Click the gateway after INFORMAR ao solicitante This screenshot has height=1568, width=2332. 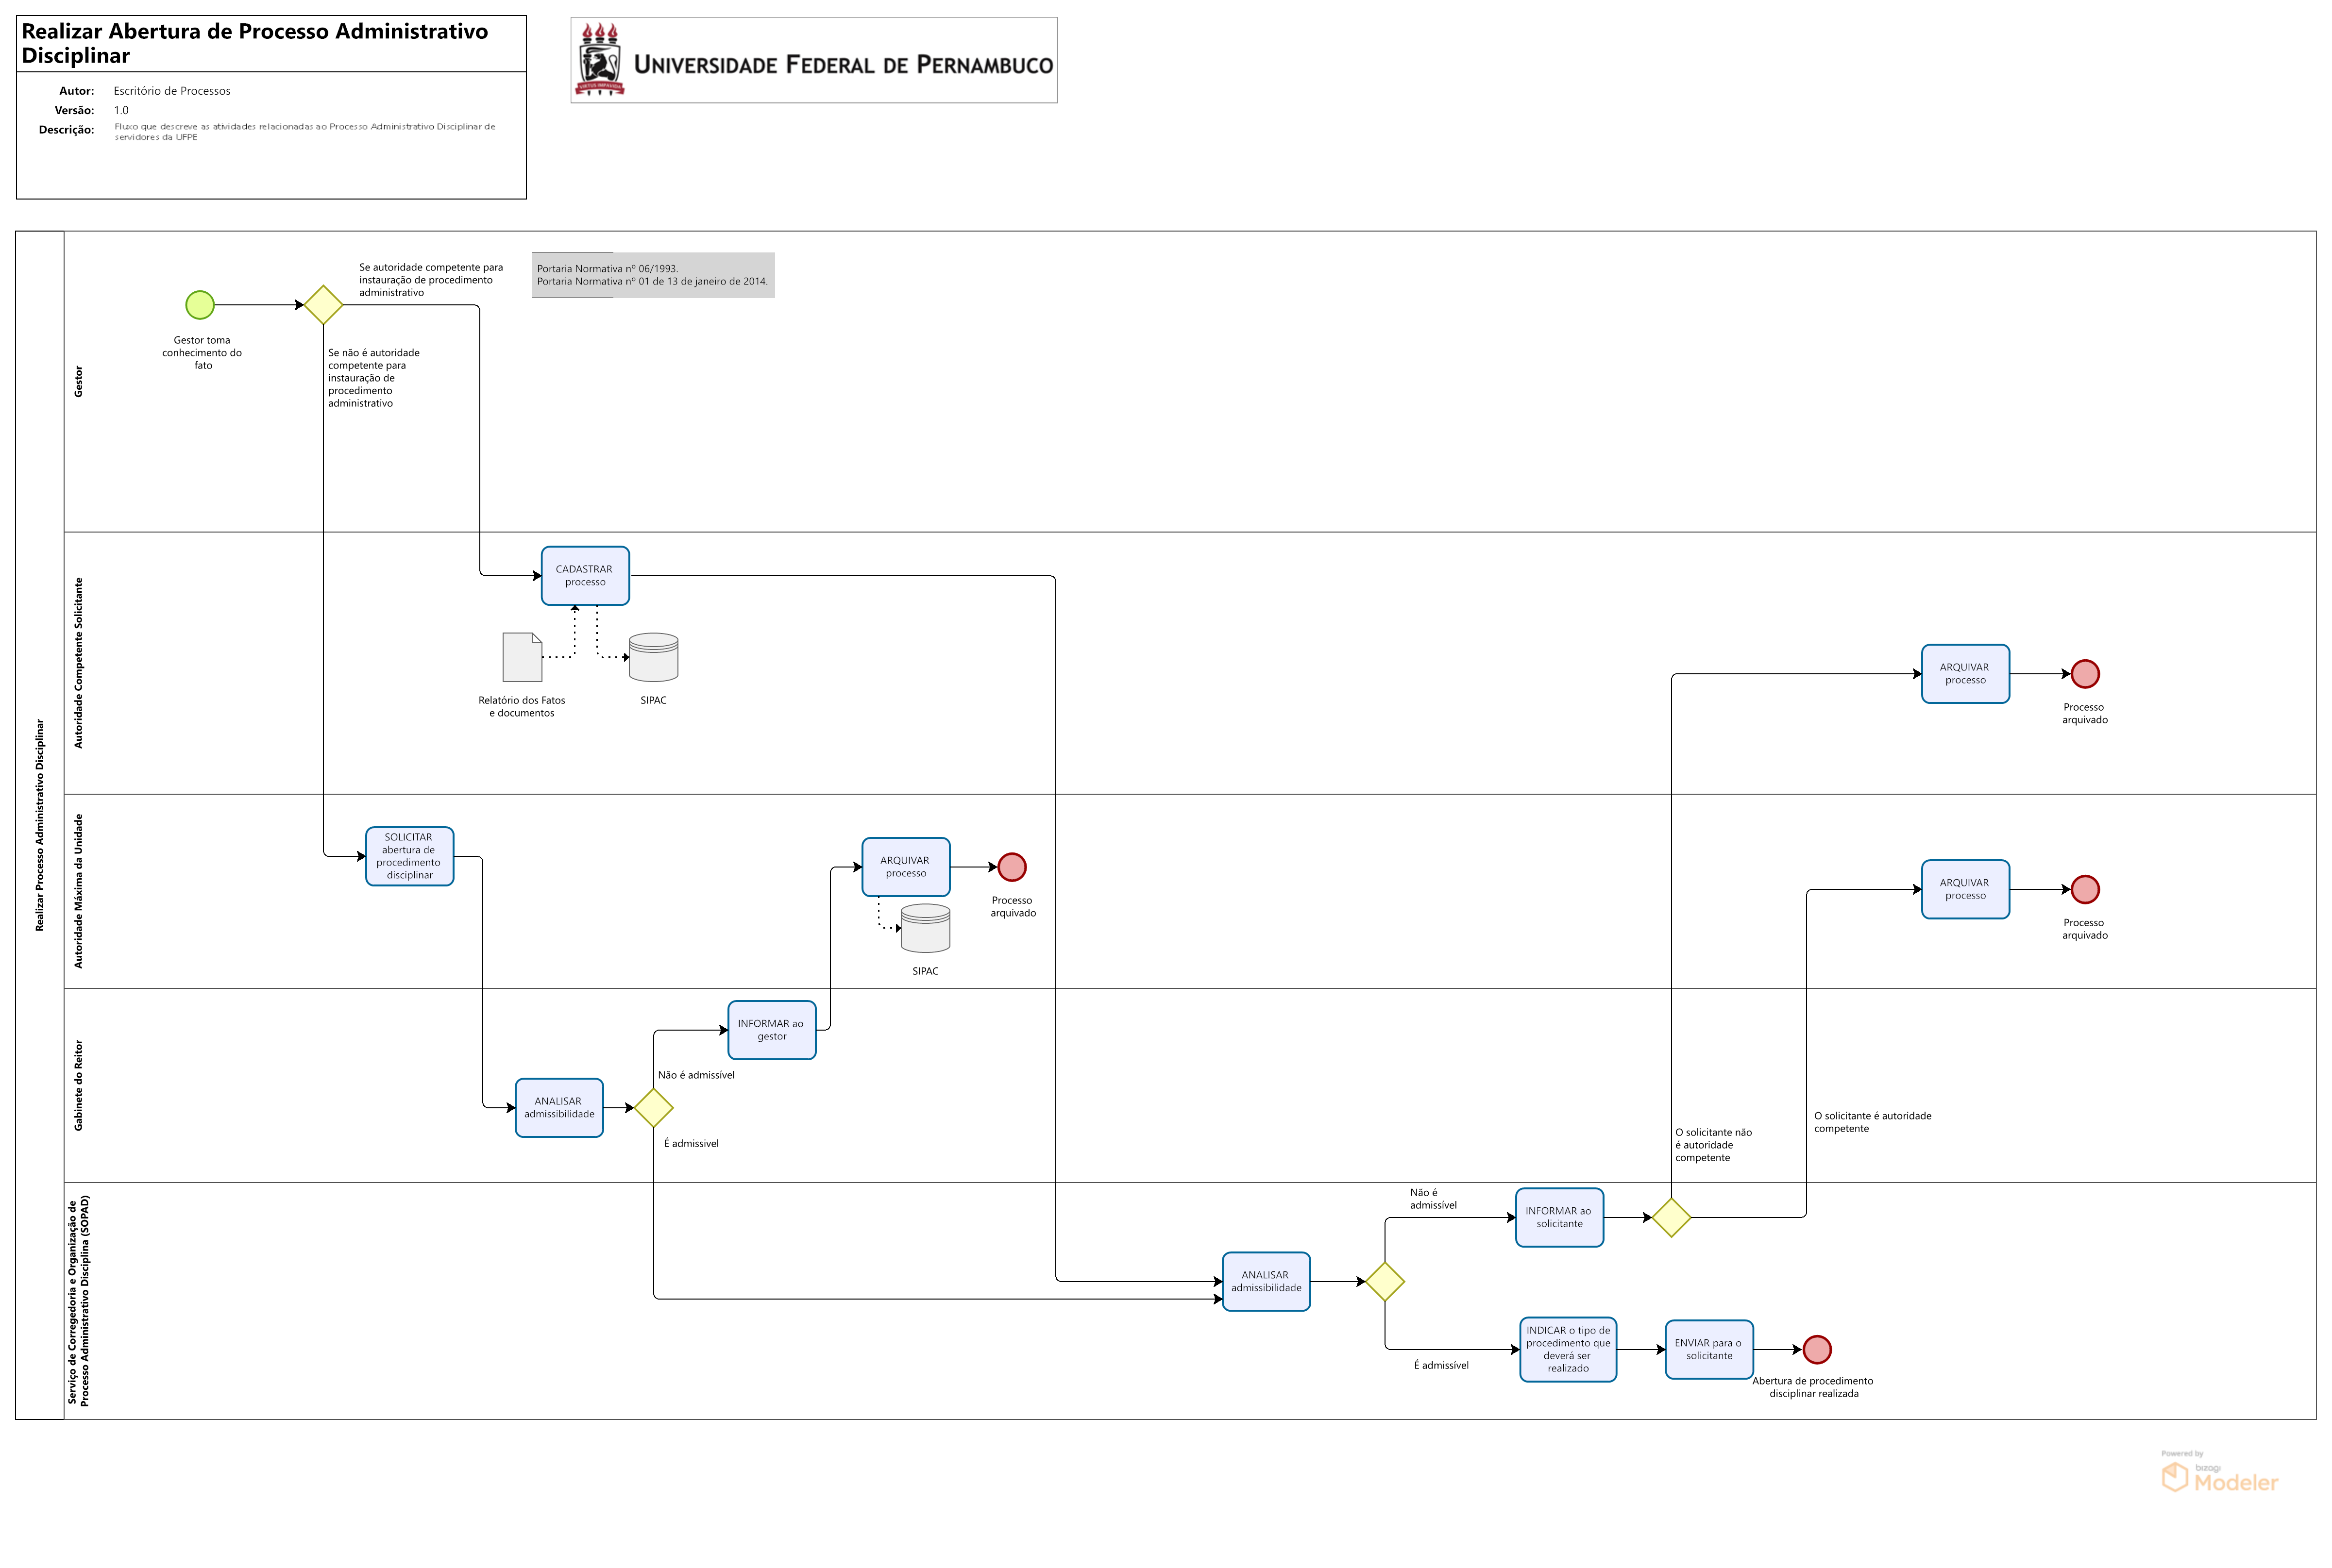(1671, 1218)
